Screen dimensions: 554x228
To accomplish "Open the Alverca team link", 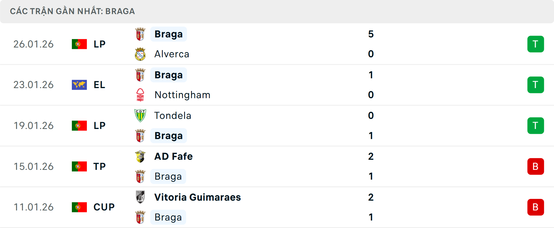I will pyautogui.click(x=172, y=54).
